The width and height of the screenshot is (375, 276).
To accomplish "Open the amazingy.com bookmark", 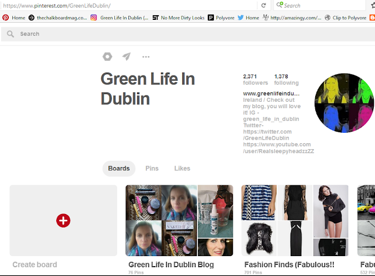I will click(x=292, y=18).
